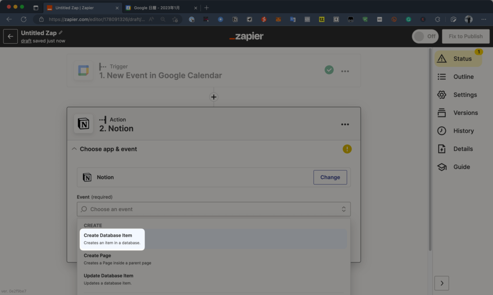Click the back arrow button beside Untitled Zap
This screenshot has width=493, height=295.
coord(11,37)
